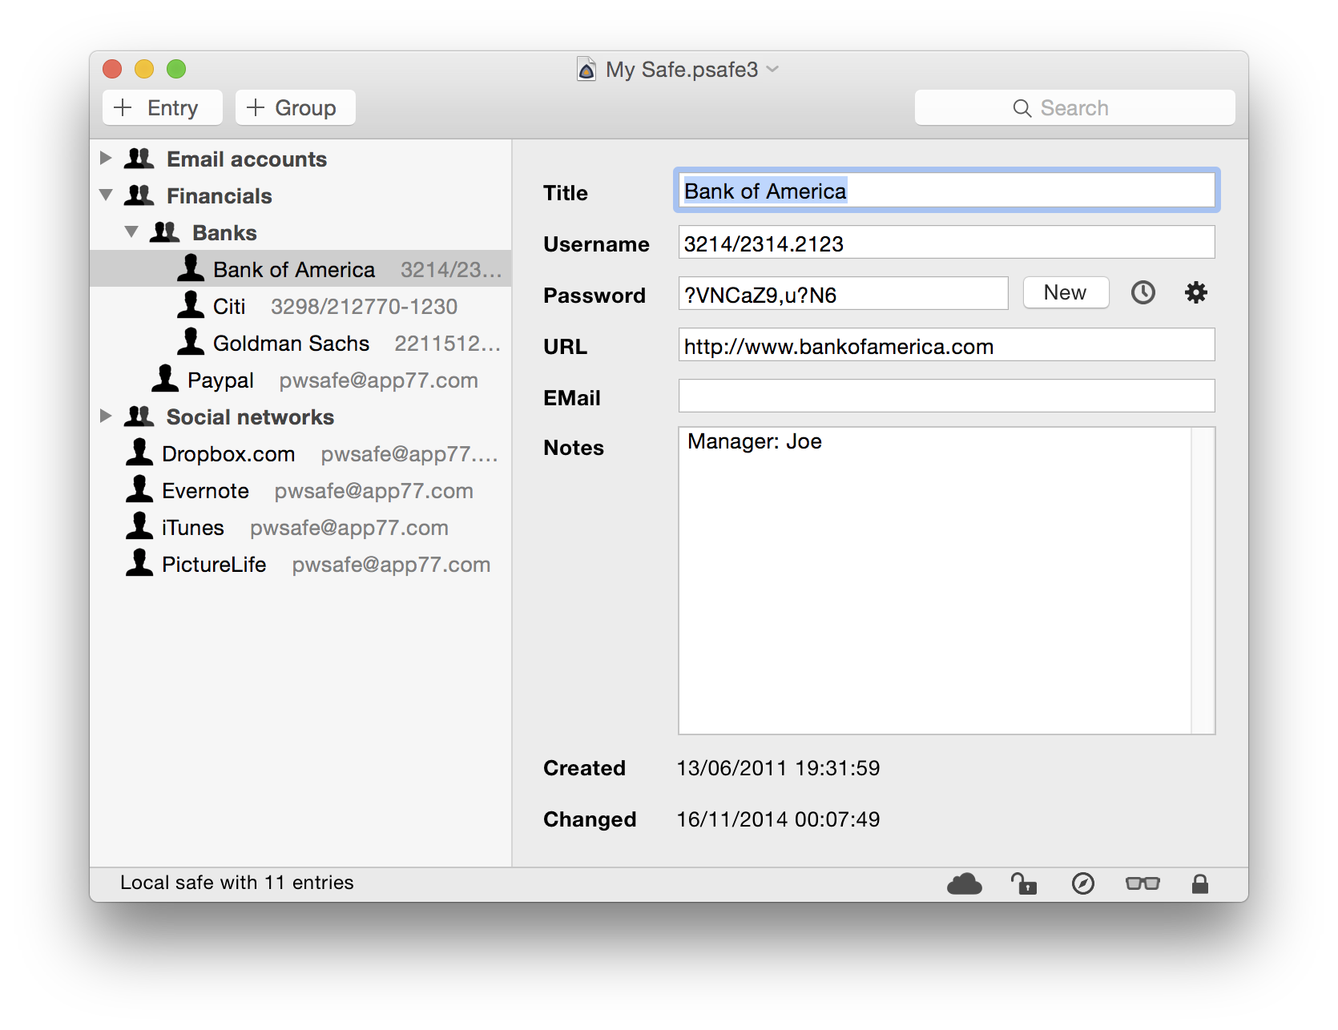Image resolution: width=1338 pixels, height=1030 pixels.
Task: Click the empty EMail field
Action: point(946,396)
